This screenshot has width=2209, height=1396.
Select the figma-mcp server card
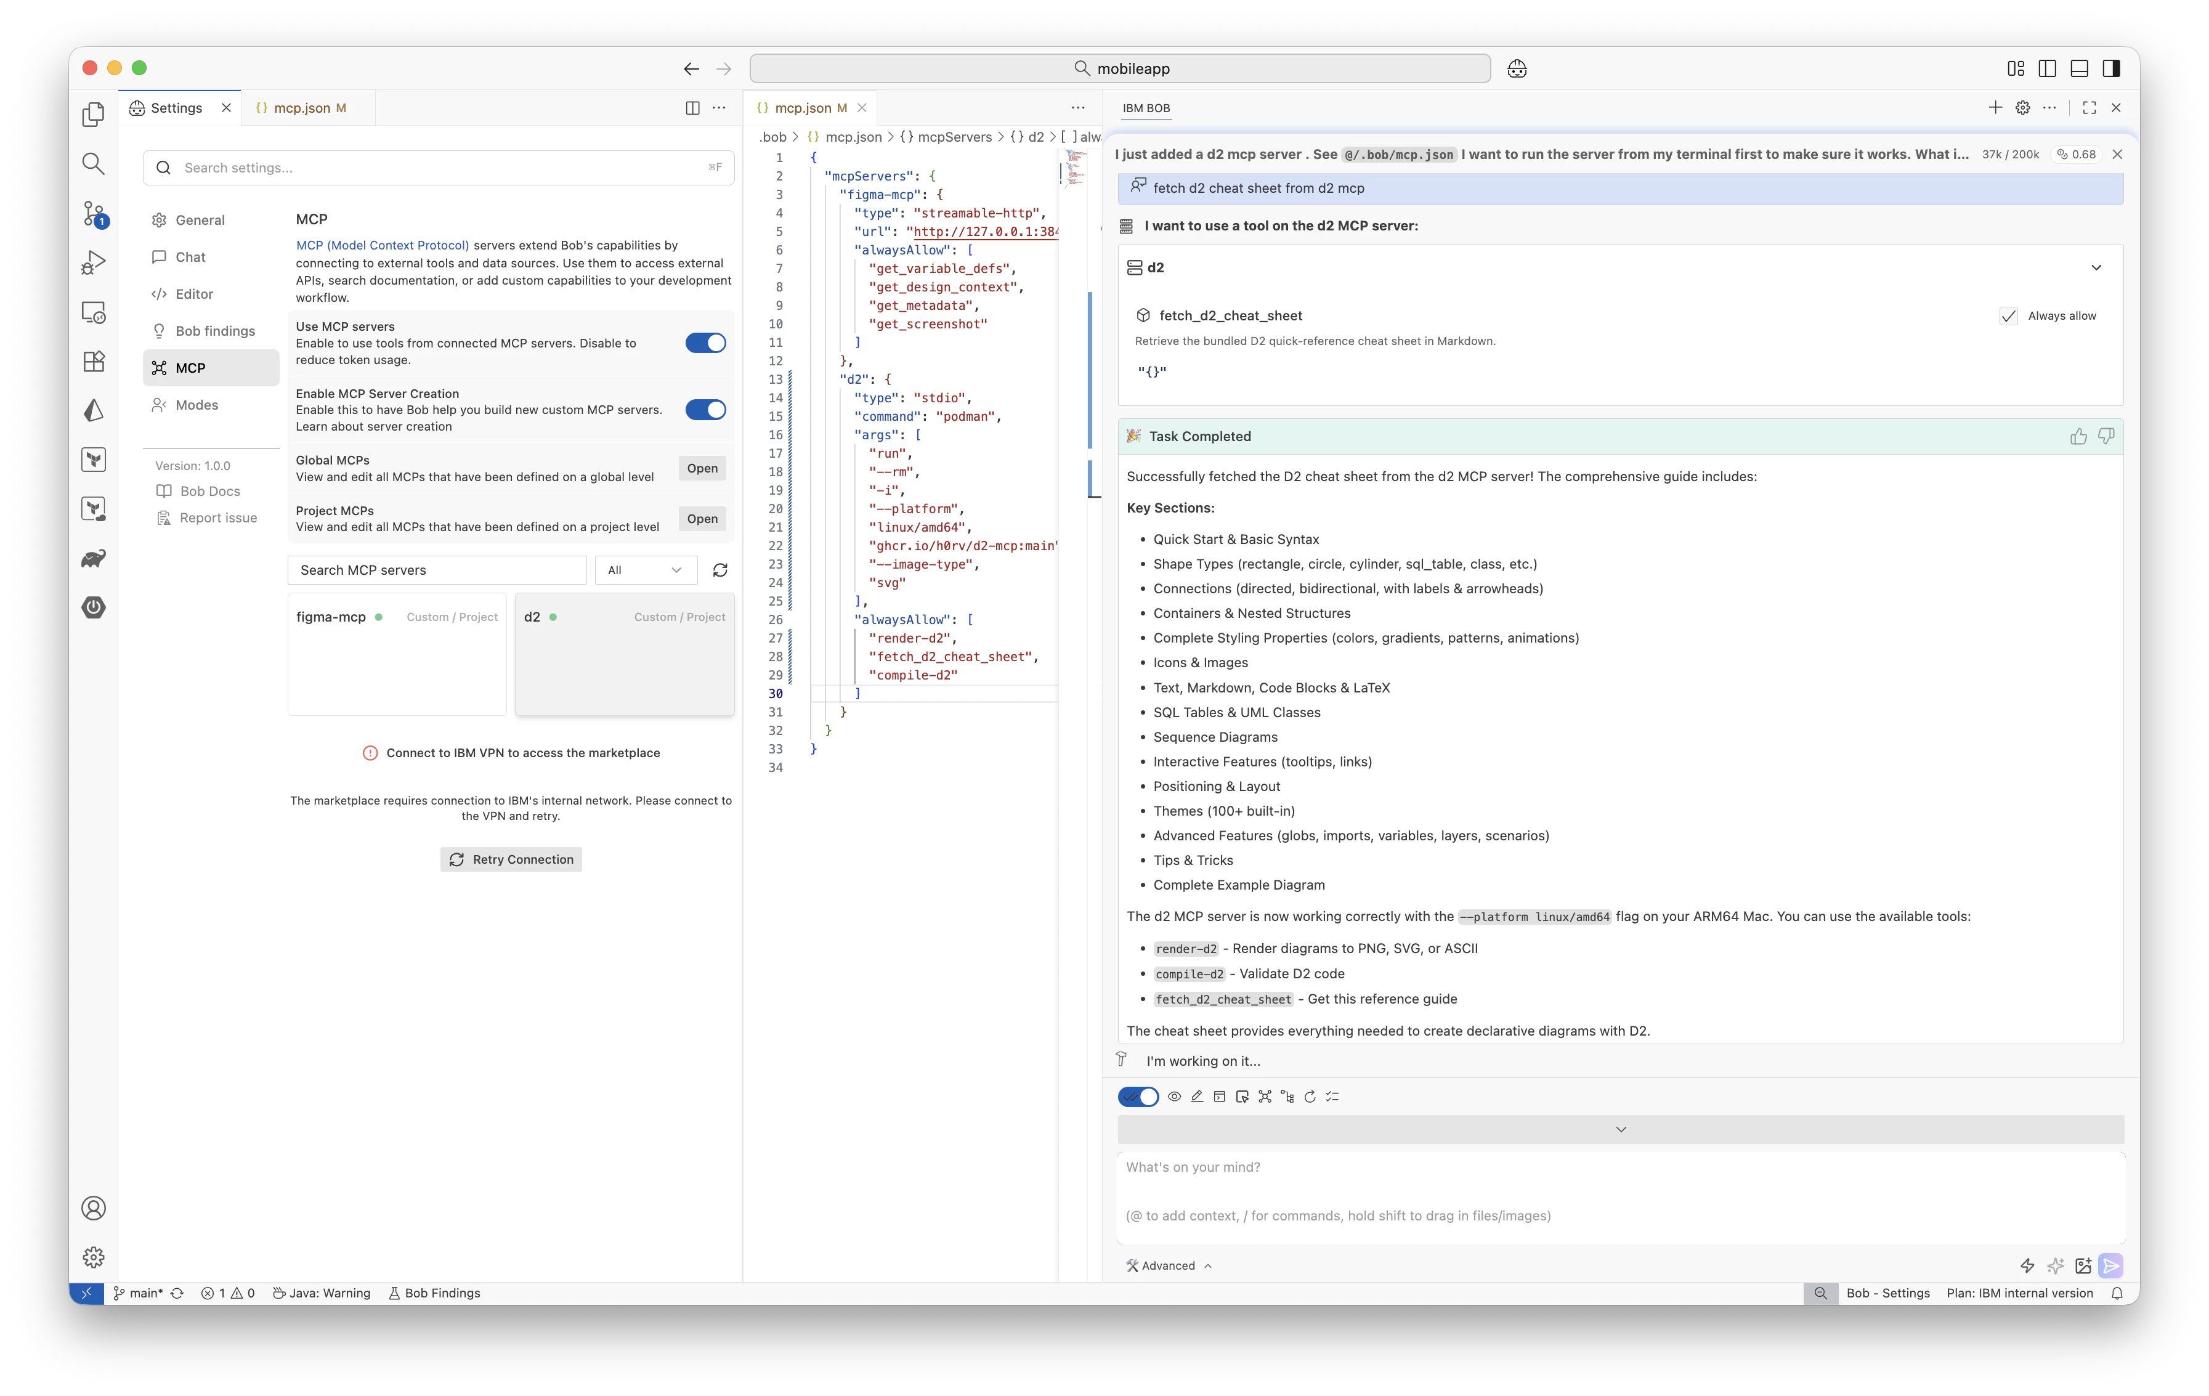point(397,654)
